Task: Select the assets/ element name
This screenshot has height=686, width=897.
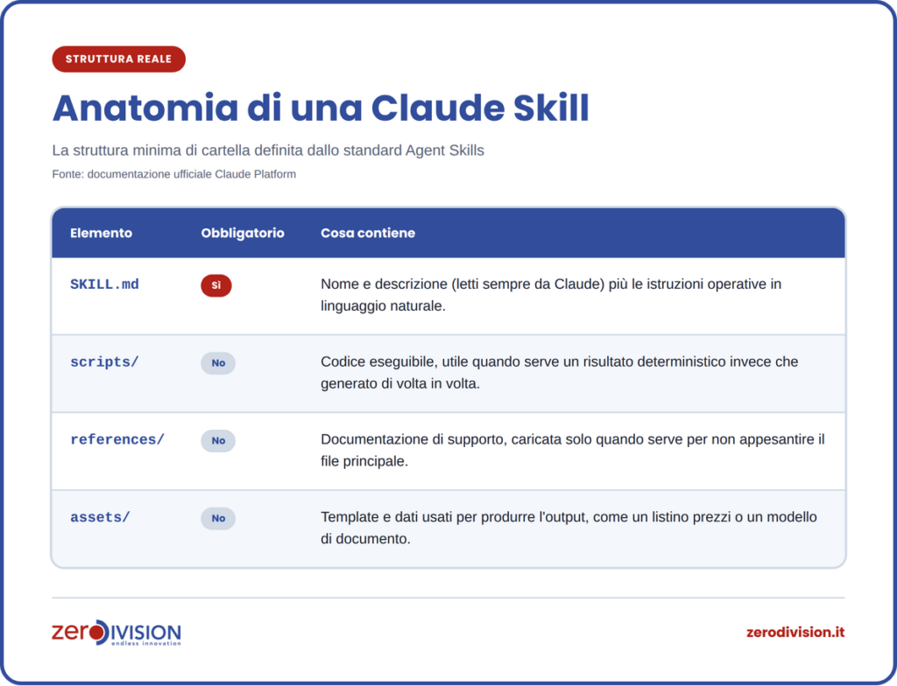Action: click(x=100, y=517)
